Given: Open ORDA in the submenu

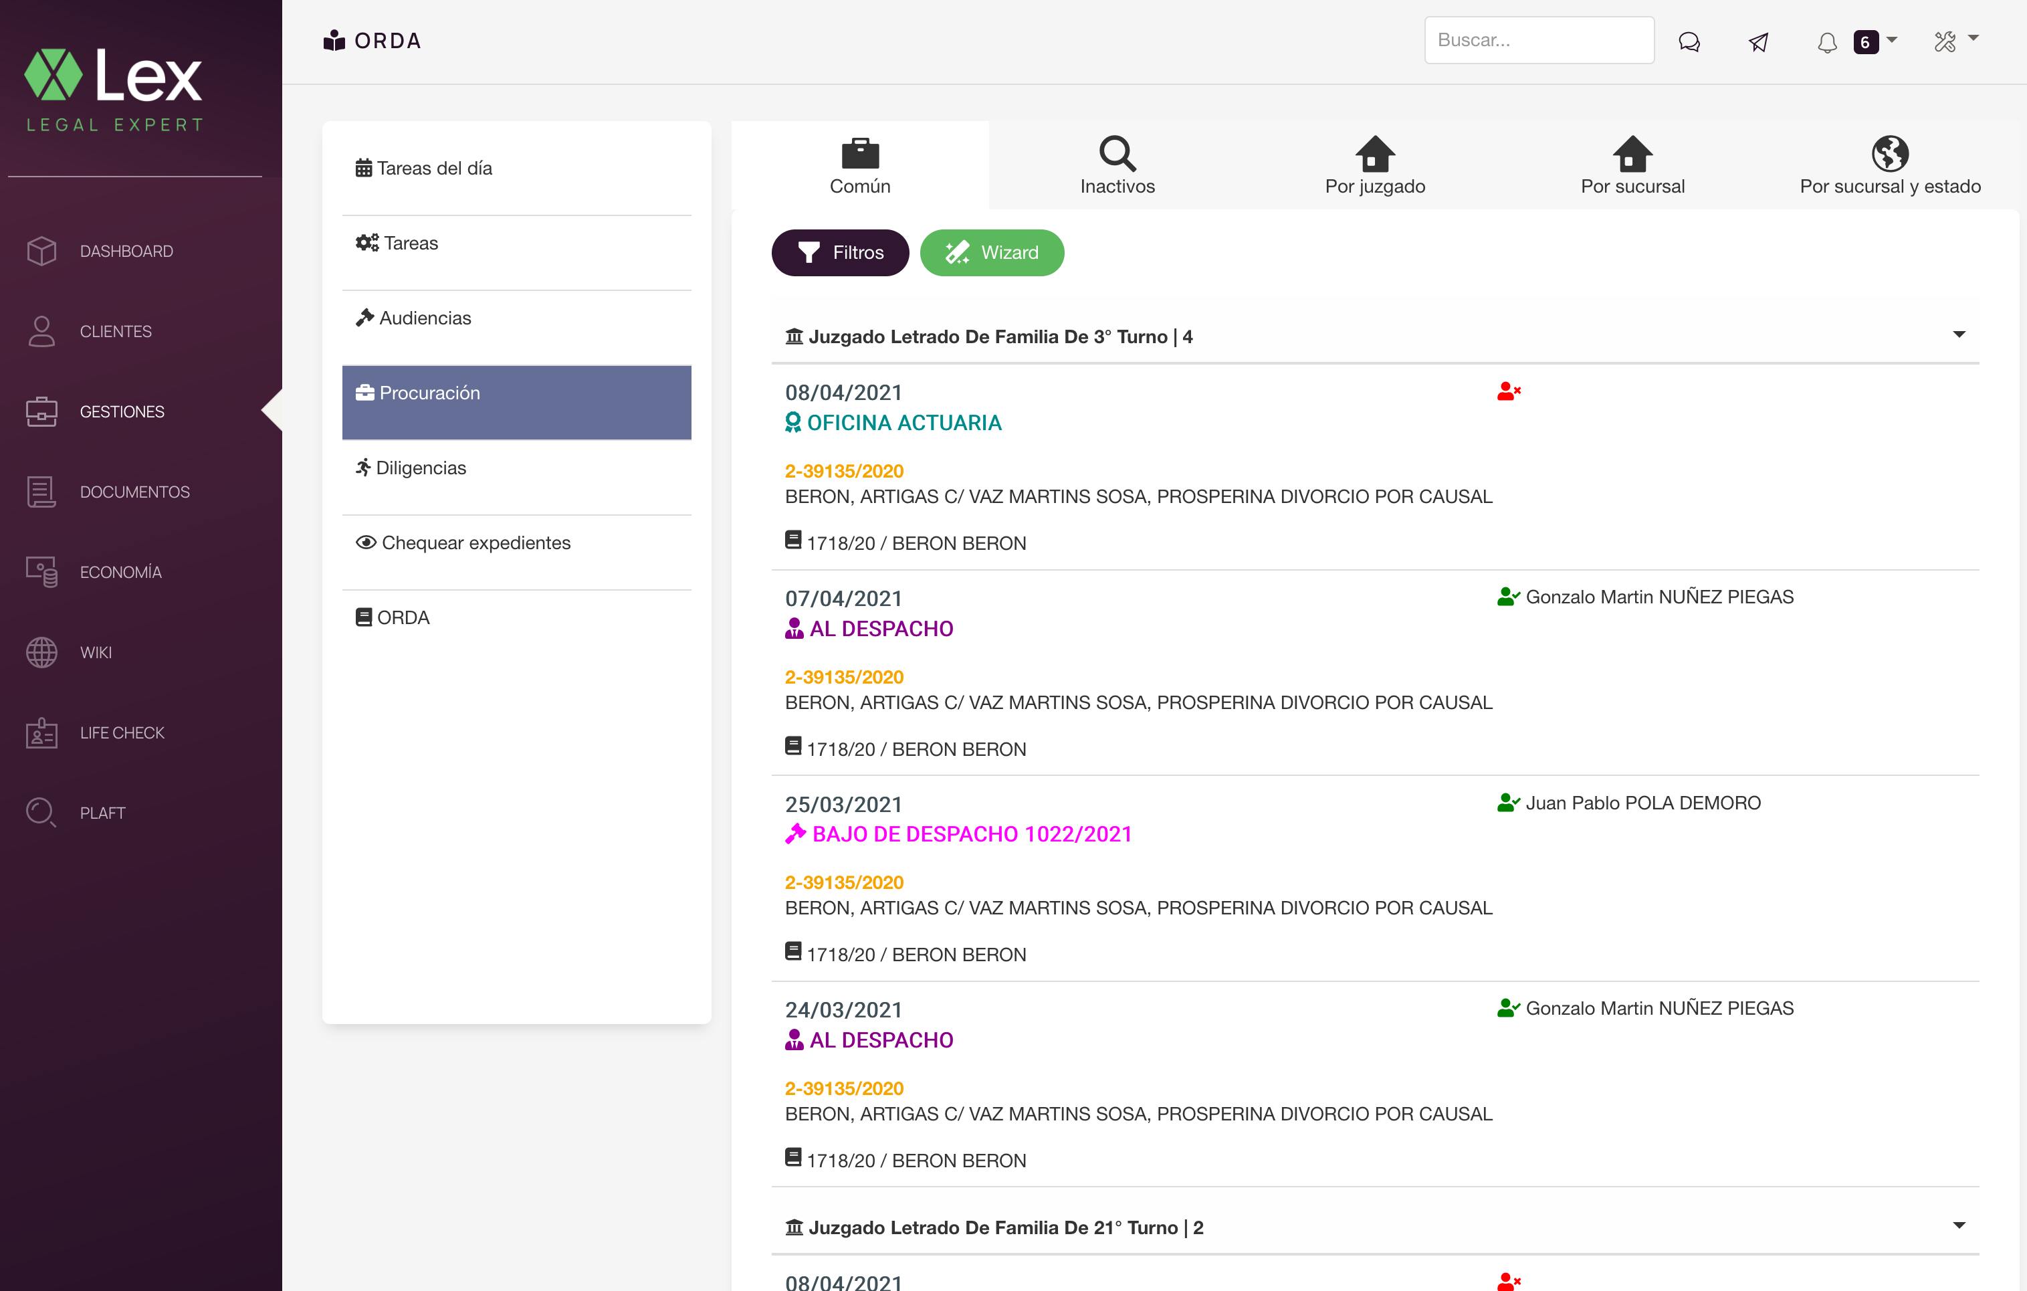Looking at the screenshot, I should coord(516,618).
